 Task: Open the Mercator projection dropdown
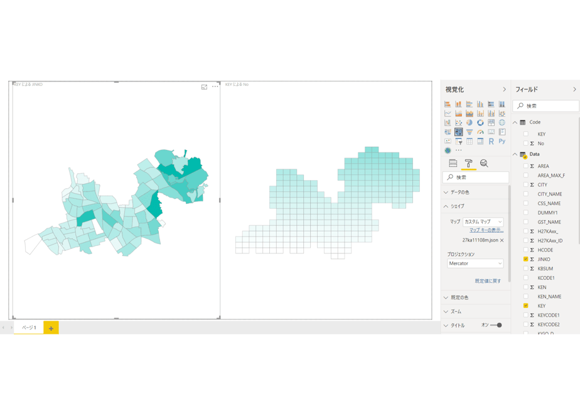(475, 263)
